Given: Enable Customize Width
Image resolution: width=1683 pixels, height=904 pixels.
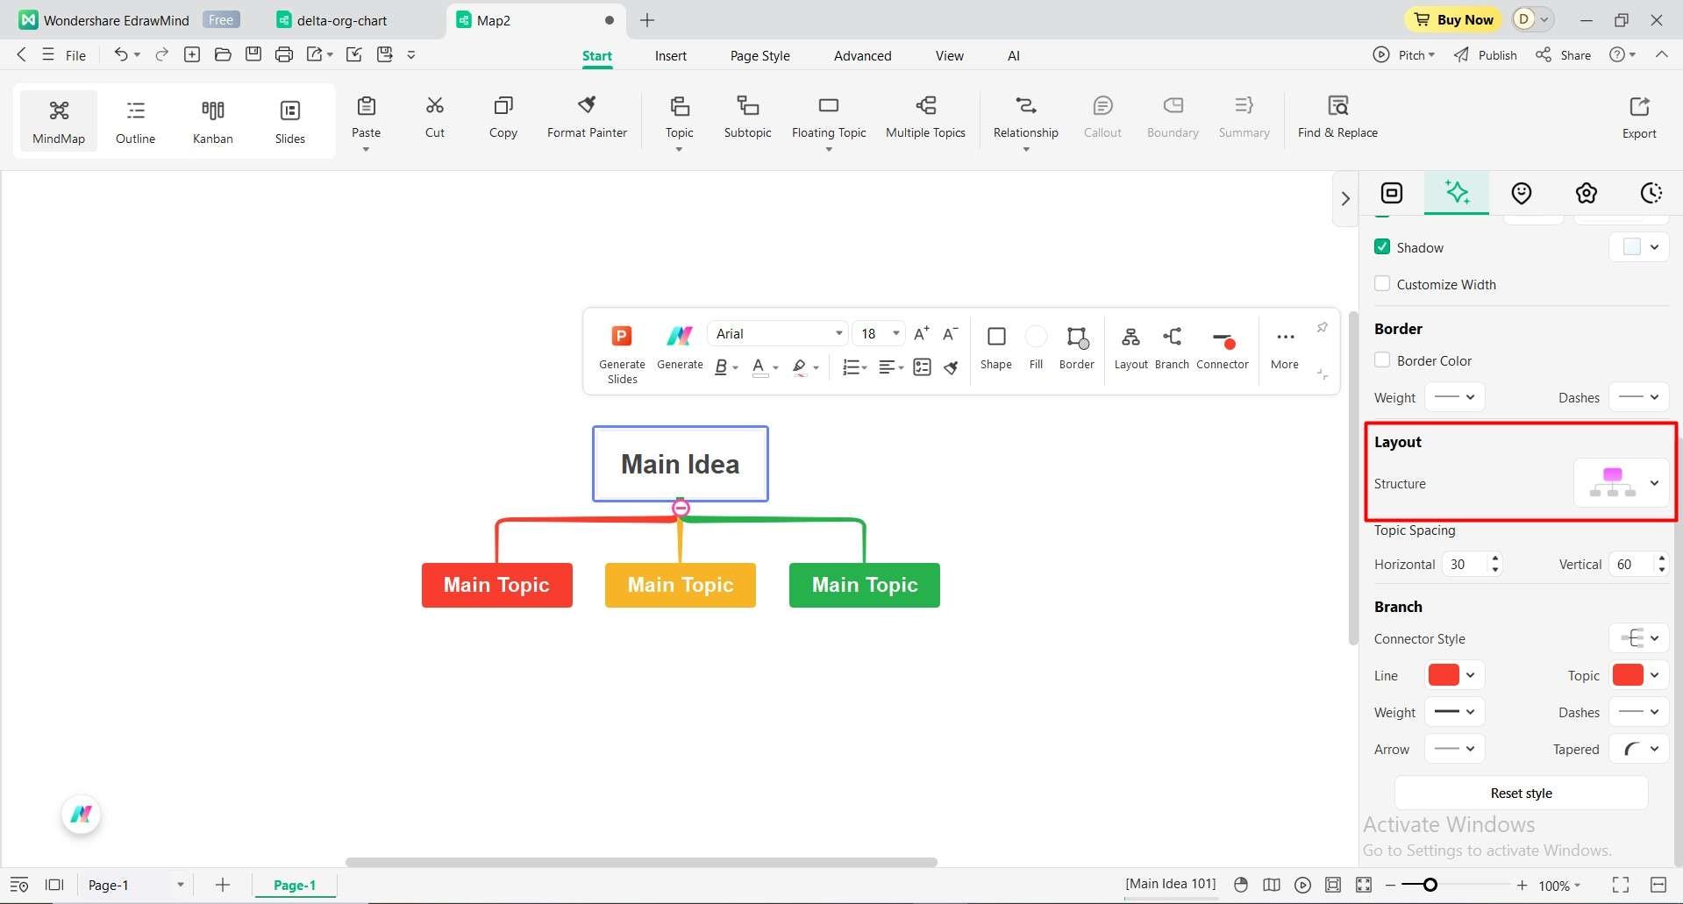Looking at the screenshot, I should 1382,283.
